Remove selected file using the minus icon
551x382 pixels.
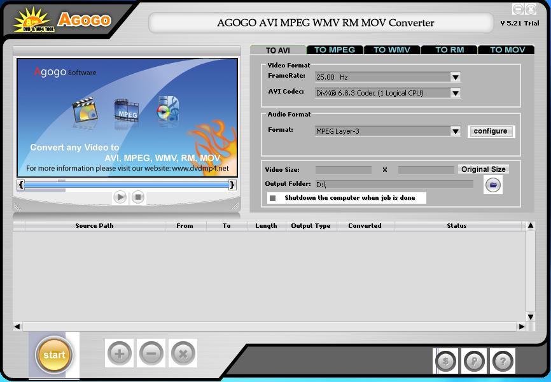click(x=151, y=353)
